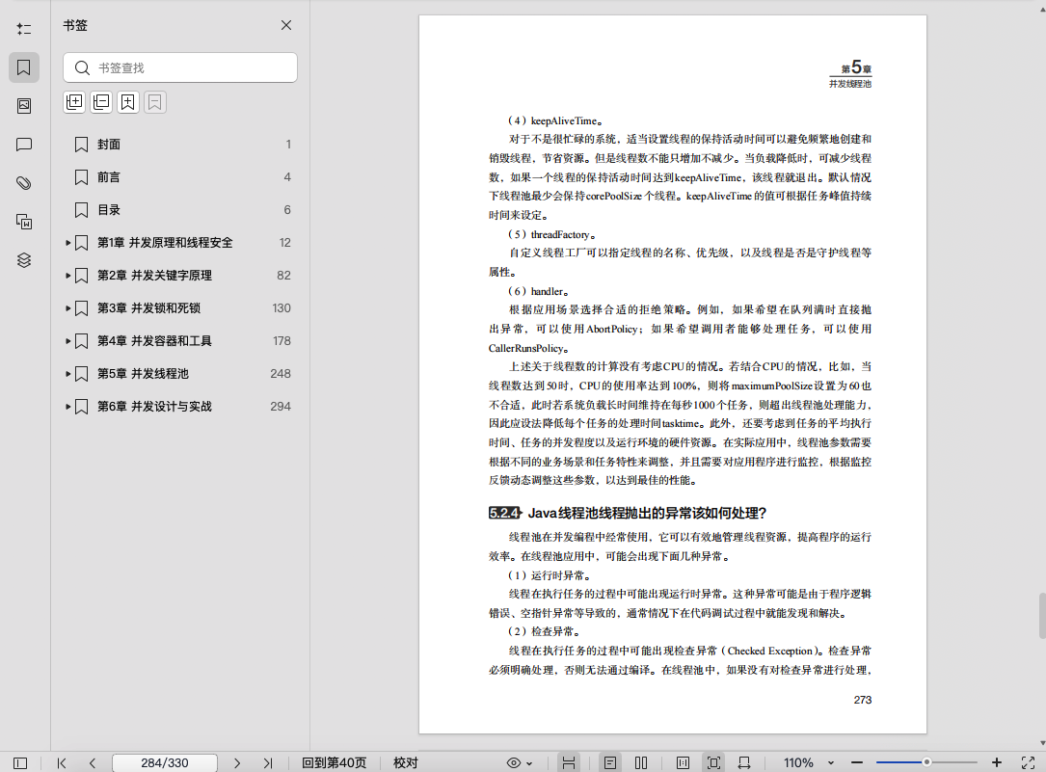Open the layers panel icon
Image resolution: width=1046 pixels, height=772 pixels.
coord(24,260)
